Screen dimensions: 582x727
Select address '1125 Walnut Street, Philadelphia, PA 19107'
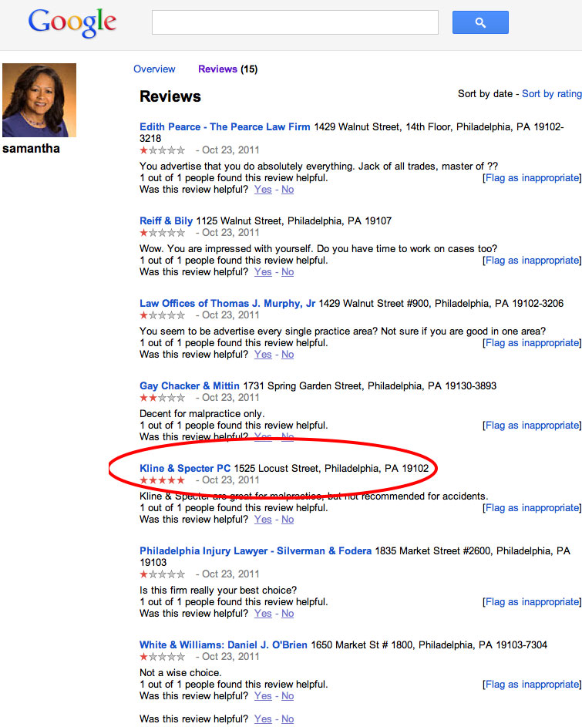(294, 221)
